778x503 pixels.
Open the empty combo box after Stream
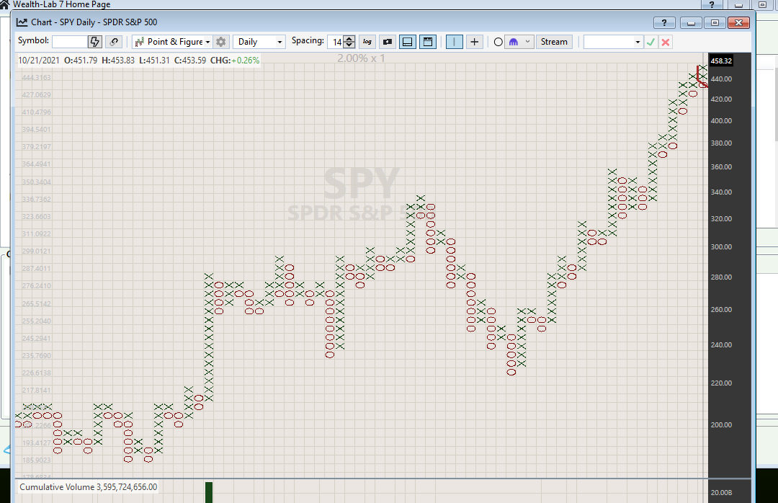pyautogui.click(x=613, y=42)
